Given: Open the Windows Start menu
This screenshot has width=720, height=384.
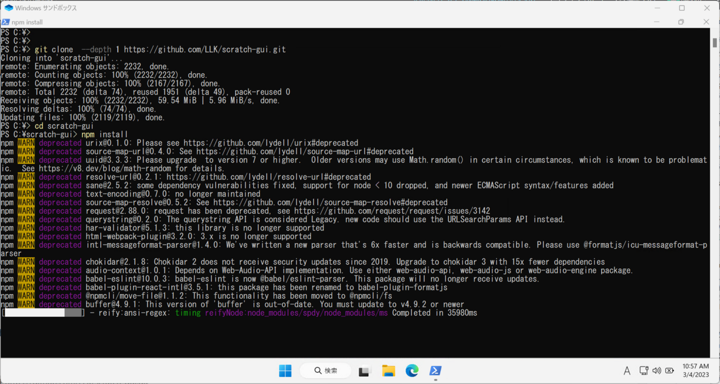Looking at the screenshot, I should tap(285, 371).
